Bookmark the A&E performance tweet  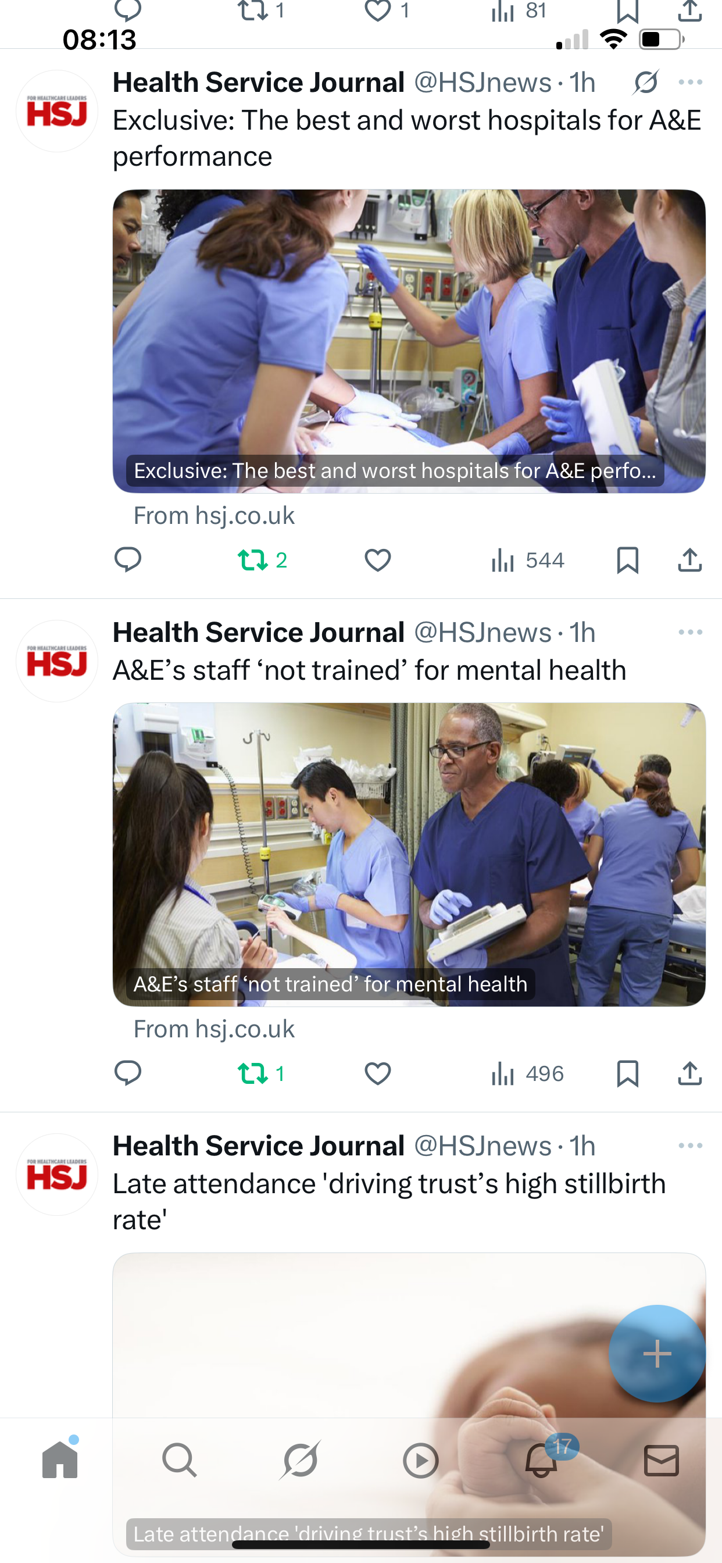[x=627, y=559]
